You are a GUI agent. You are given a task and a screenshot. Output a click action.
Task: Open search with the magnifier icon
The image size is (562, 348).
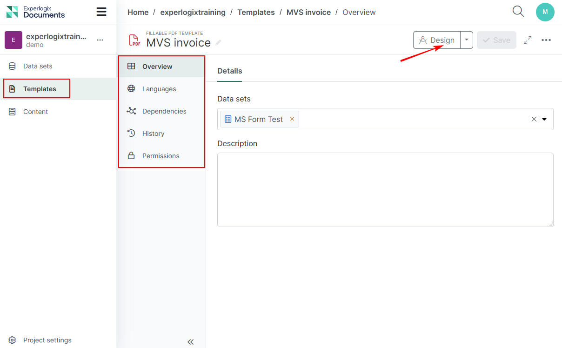(518, 12)
